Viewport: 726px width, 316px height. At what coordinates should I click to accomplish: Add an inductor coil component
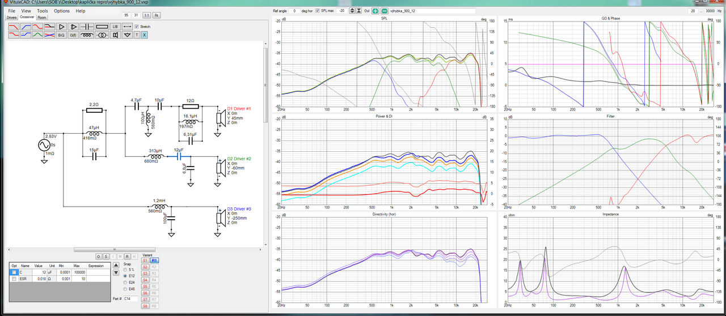(87, 35)
